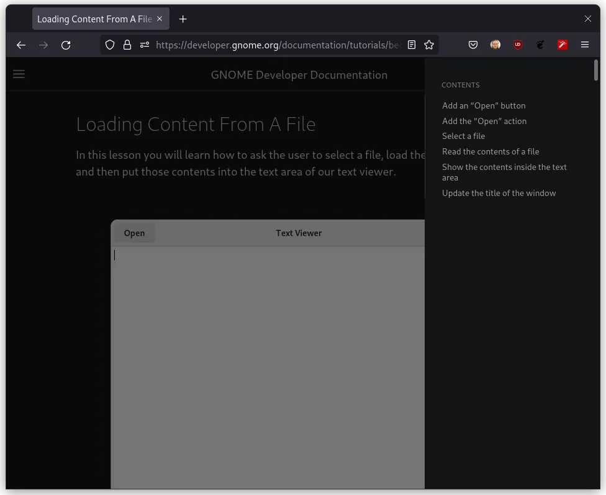Click the browser back arrow
Viewport: 606px width, 495px height.
coord(21,45)
